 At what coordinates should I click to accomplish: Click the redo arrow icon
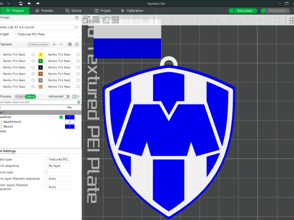(x=38, y=3)
